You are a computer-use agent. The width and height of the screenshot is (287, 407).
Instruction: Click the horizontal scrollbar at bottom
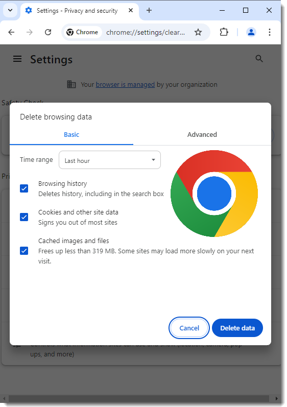coord(139,398)
